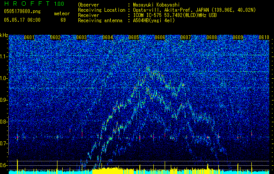This screenshot has width=274, height=174.
Task: Click the 0607 time marker
Action: [x=186, y=37]
